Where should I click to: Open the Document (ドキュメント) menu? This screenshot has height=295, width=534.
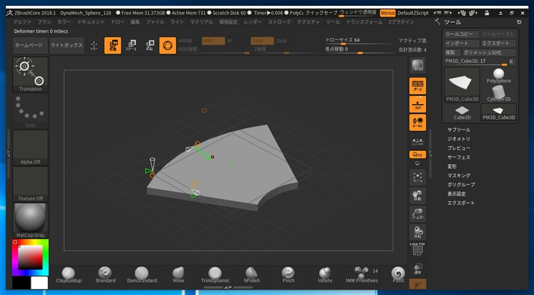(91, 22)
